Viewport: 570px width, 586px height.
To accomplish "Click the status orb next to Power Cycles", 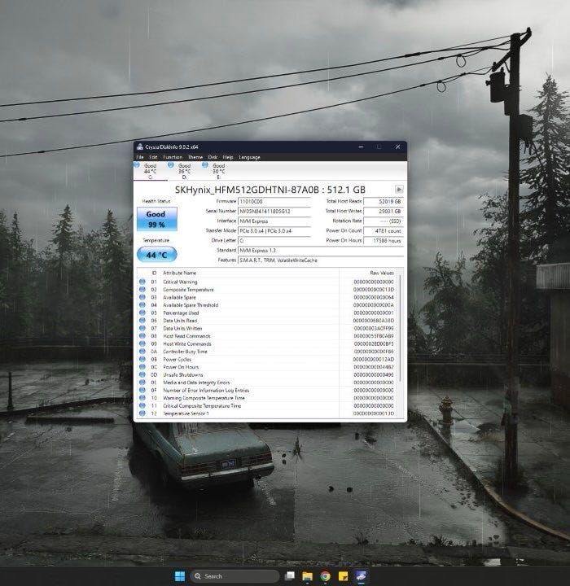I will [142, 359].
